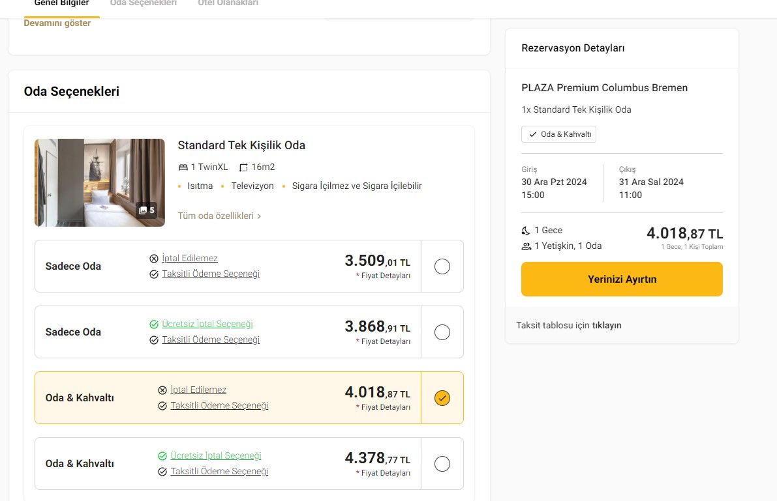
Task: Switch to the Otel Olanakları tab
Action: (x=228, y=3)
